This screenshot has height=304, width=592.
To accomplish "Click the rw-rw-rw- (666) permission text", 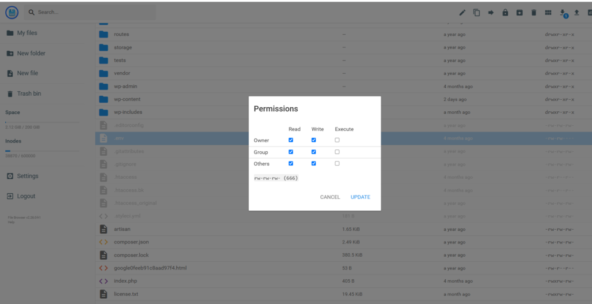I will pyautogui.click(x=276, y=178).
